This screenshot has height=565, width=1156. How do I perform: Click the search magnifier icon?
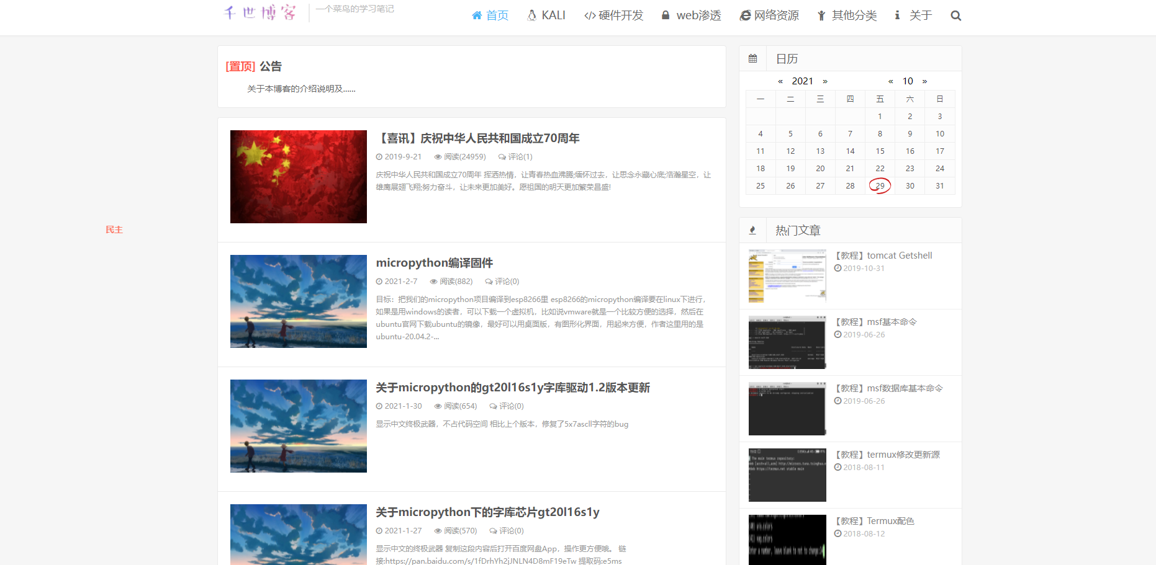click(x=955, y=16)
